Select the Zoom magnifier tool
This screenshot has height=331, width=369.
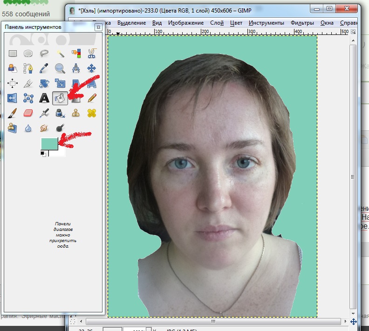coord(60,68)
